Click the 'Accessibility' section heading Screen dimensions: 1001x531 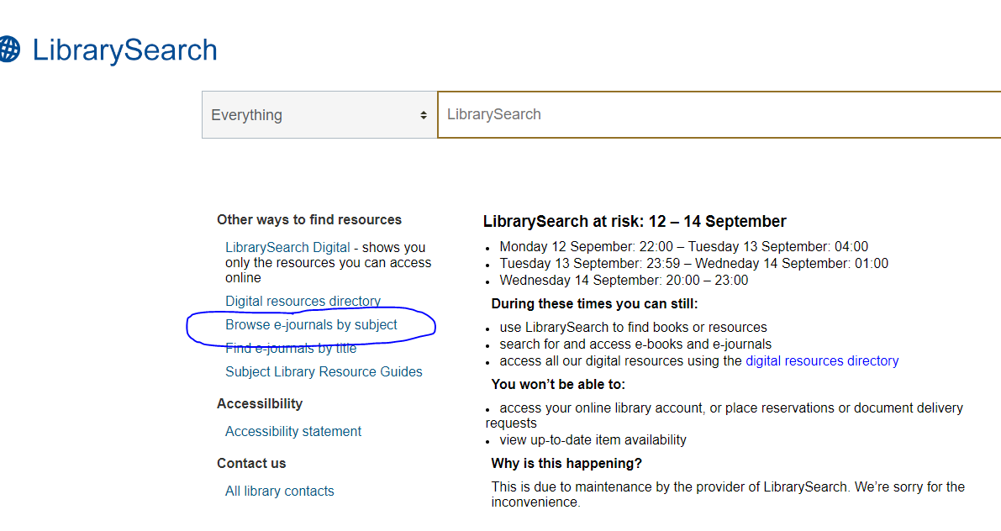point(260,404)
